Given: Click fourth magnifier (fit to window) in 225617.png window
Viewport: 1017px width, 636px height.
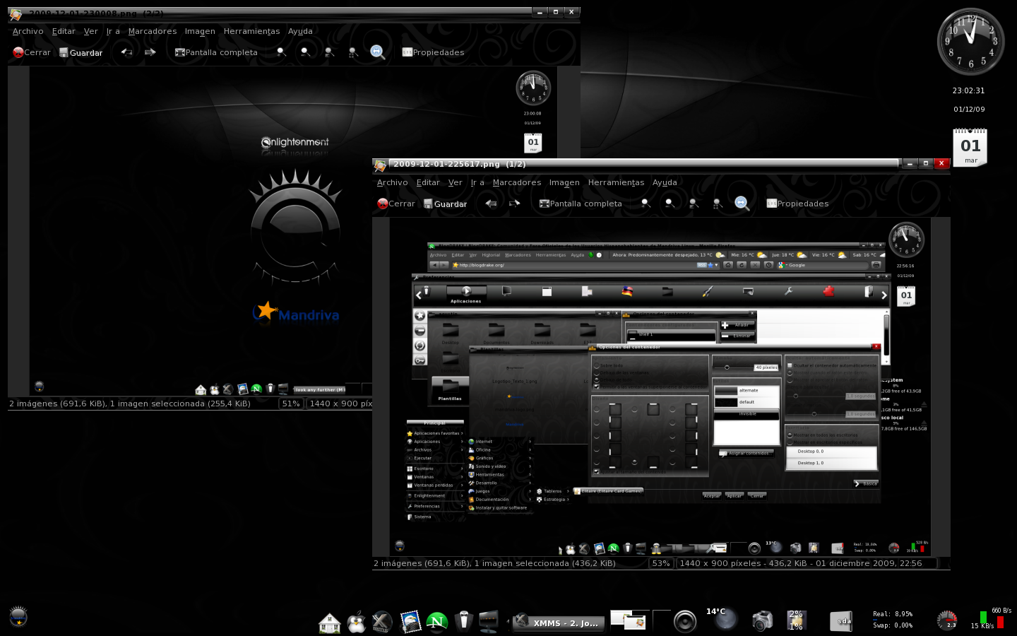Looking at the screenshot, I should click(718, 204).
